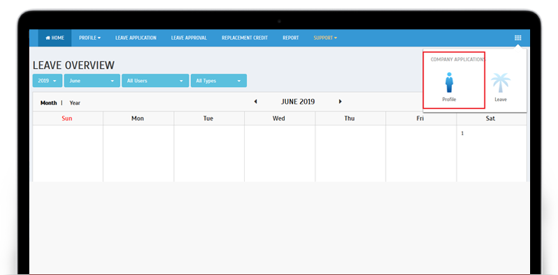Open the All Users dropdown
558x275 pixels.
click(156, 81)
